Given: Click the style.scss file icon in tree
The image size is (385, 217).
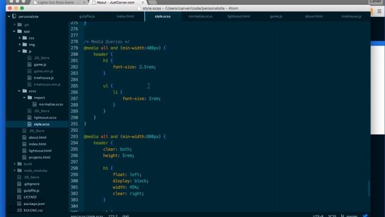Looking at the screenshot, I should click(29, 124).
